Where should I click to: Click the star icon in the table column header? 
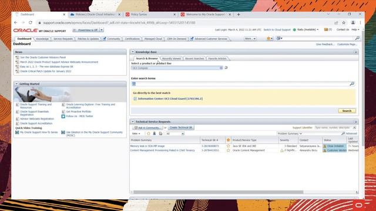click(228, 140)
